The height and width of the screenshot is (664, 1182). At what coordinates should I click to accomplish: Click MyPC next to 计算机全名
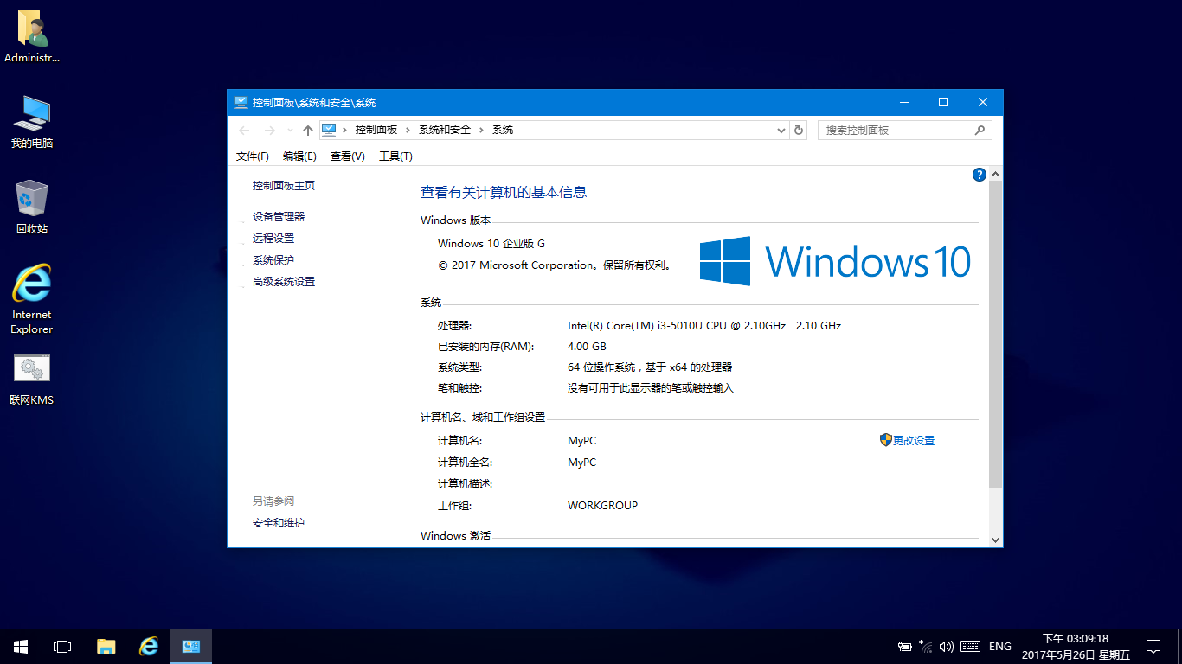click(x=581, y=462)
